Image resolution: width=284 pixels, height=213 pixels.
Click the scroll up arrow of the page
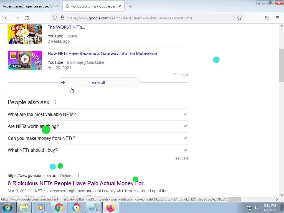[x=282, y=26]
